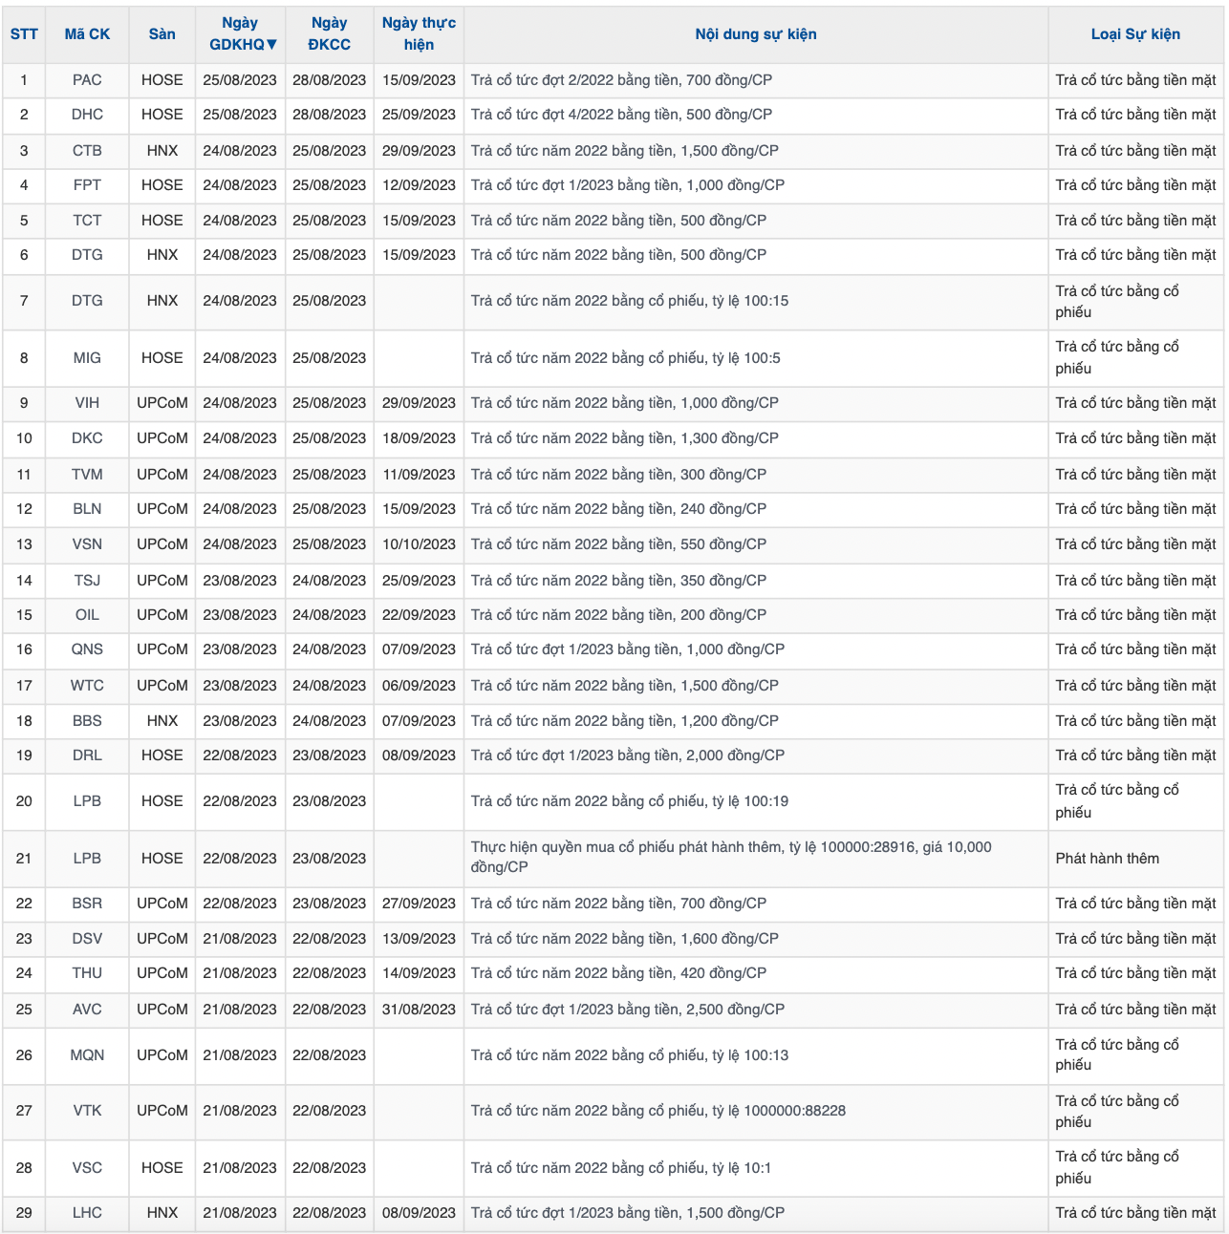Open the FPT stock code
Viewport: 1229px width, 1234px height.
pos(87,185)
